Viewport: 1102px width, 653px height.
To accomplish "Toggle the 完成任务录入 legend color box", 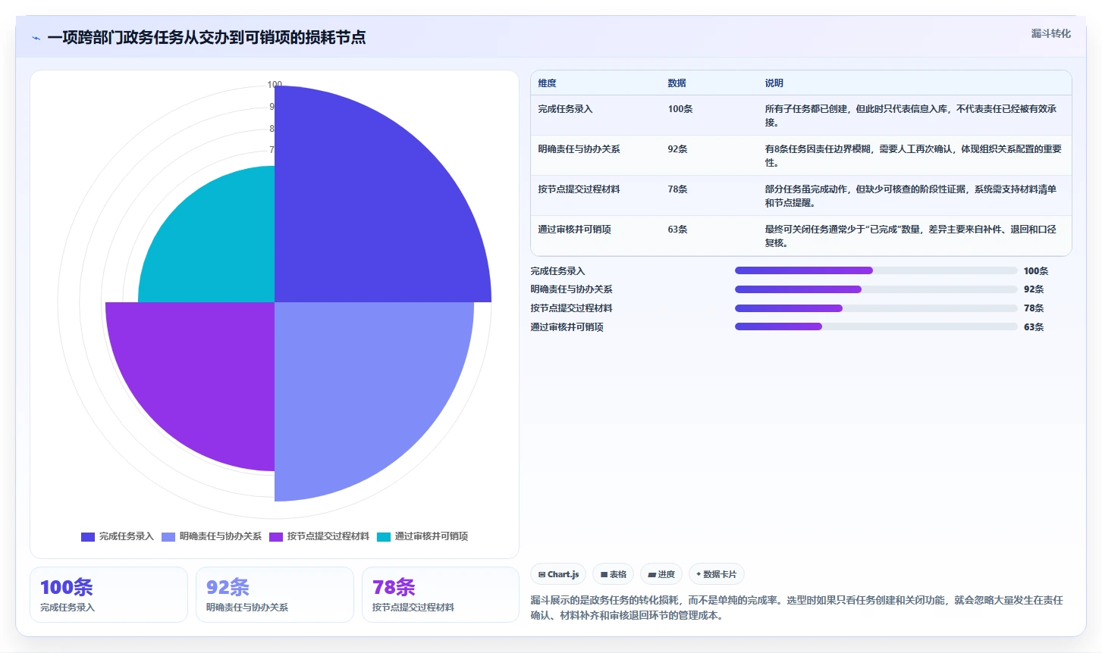I will click(x=88, y=536).
